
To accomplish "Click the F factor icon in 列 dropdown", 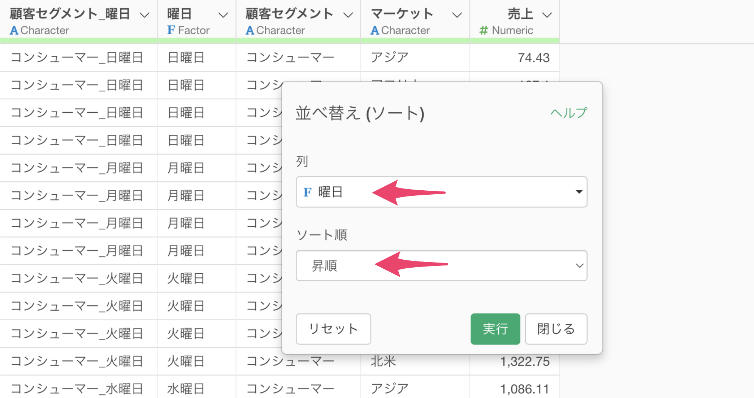I will click(x=307, y=192).
